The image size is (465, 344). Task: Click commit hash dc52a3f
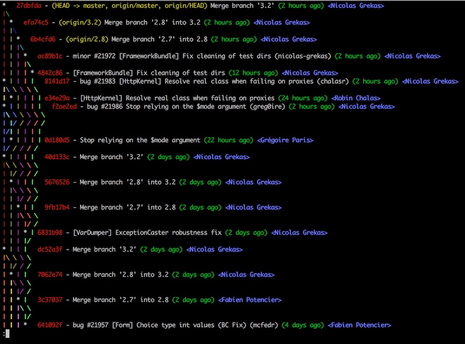click(50, 249)
